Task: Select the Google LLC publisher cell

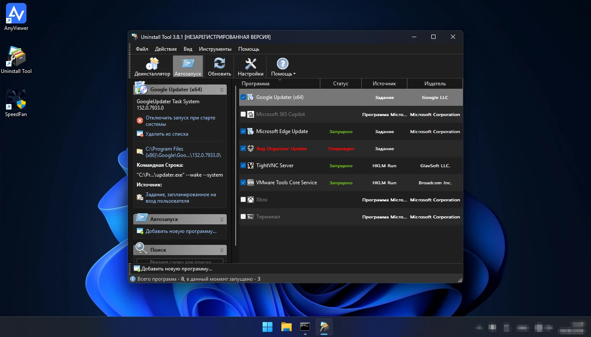Action: [x=435, y=98]
